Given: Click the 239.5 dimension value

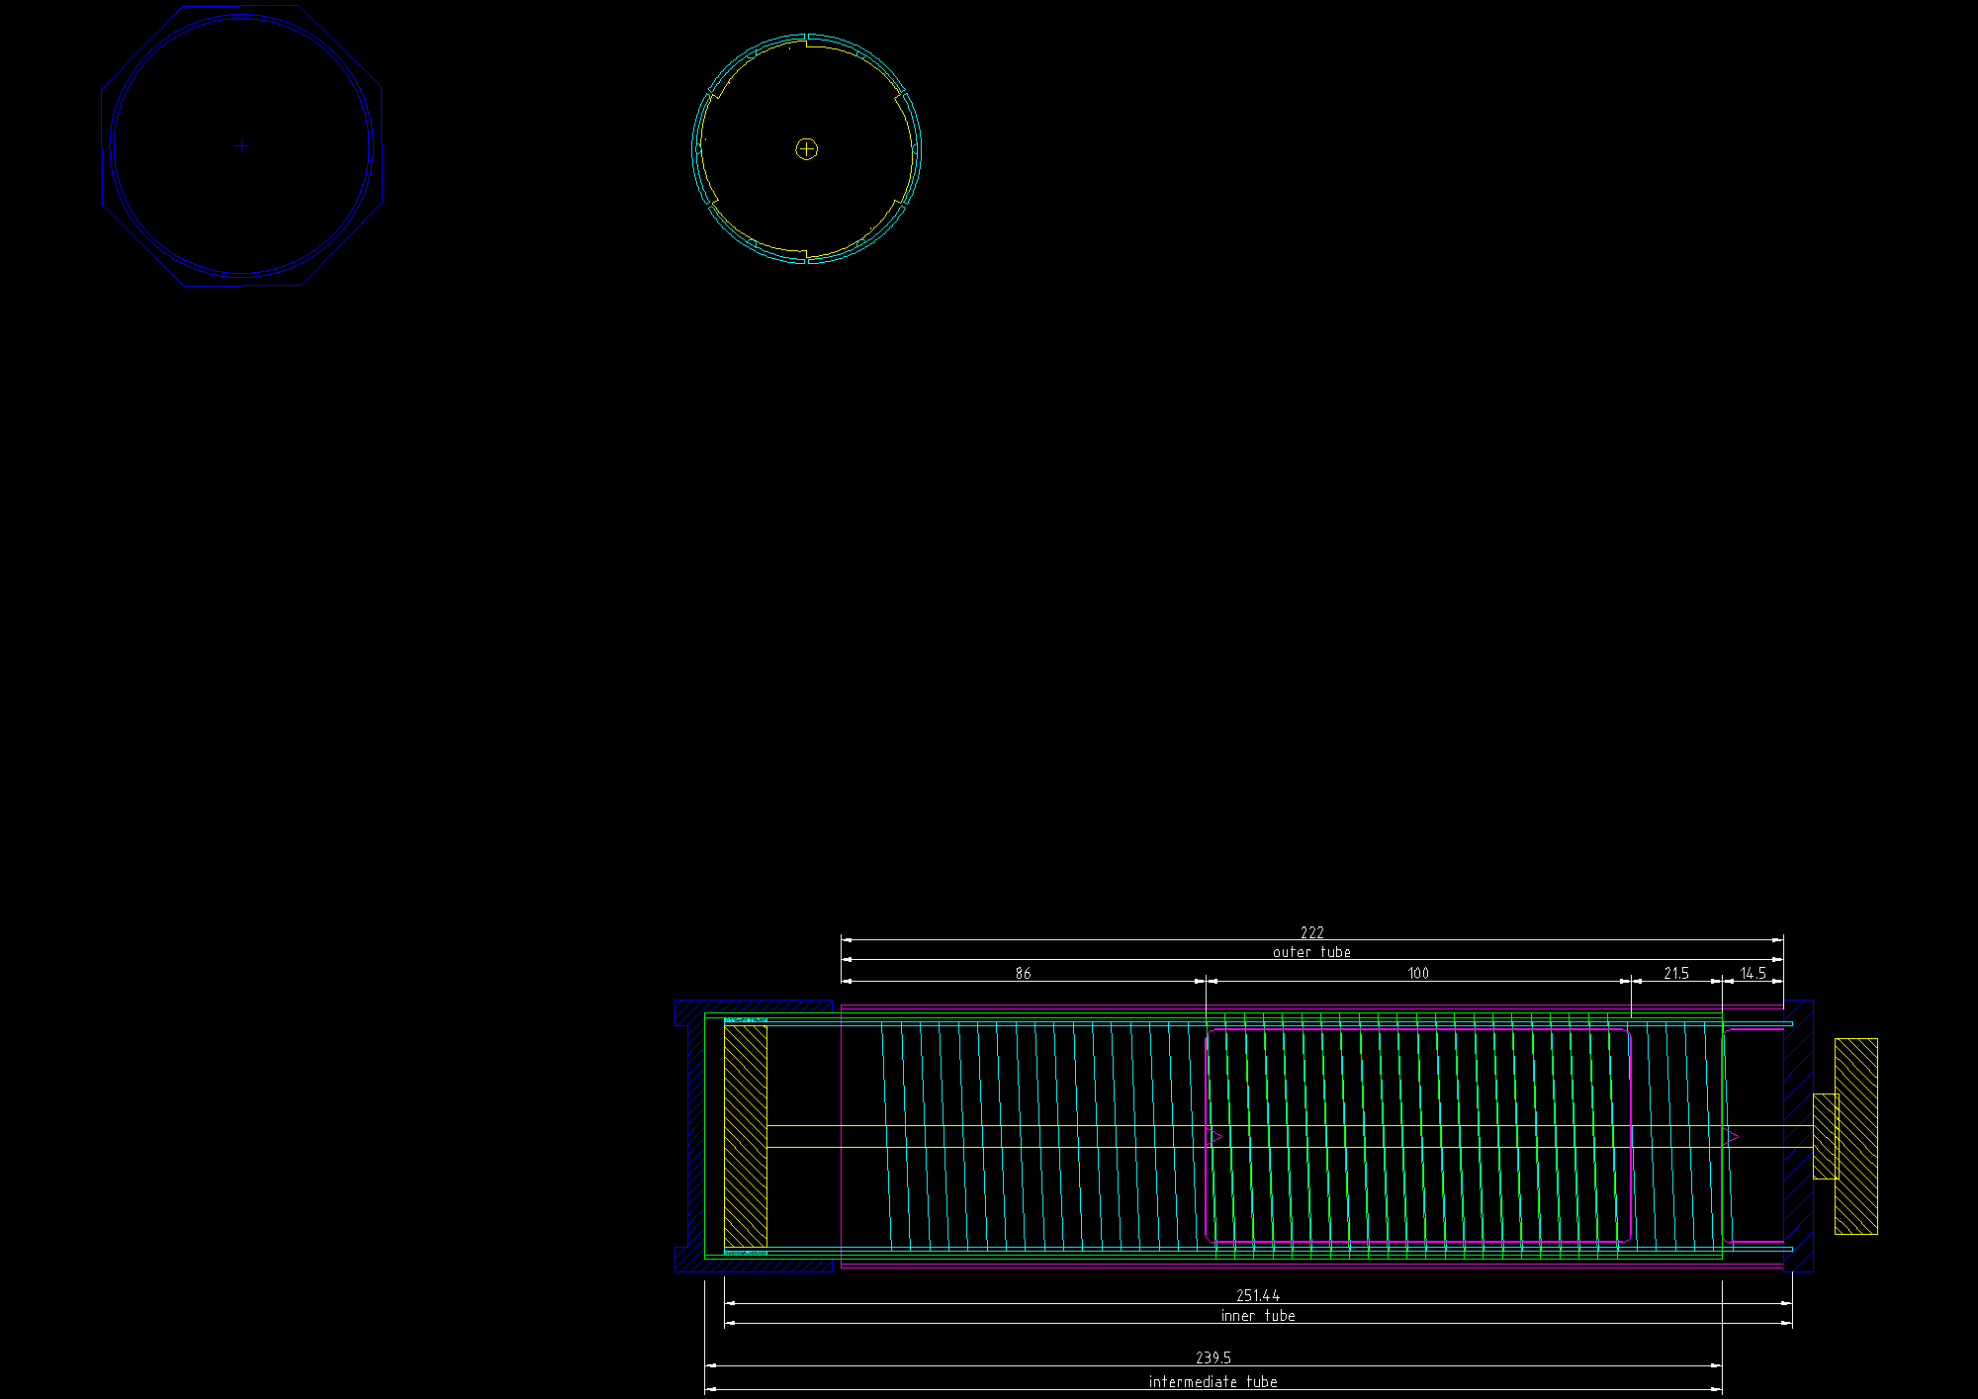Looking at the screenshot, I should tap(1214, 1358).
